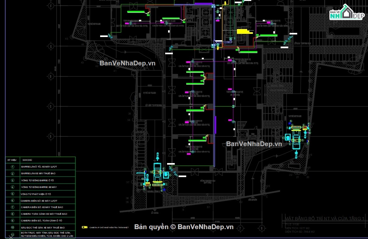This screenshot has width=368, height=239.
Task: Pick the guard booth symbol labeled 11 beside the bottom gate
Action: click(166, 175)
